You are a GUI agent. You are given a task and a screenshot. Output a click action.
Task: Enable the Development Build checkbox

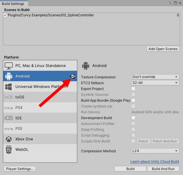133,118
